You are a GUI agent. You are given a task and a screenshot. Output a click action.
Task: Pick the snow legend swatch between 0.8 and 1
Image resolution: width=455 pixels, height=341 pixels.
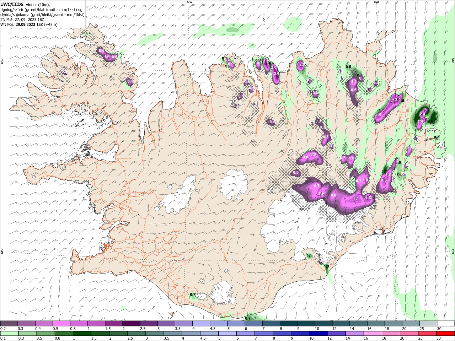point(79,324)
